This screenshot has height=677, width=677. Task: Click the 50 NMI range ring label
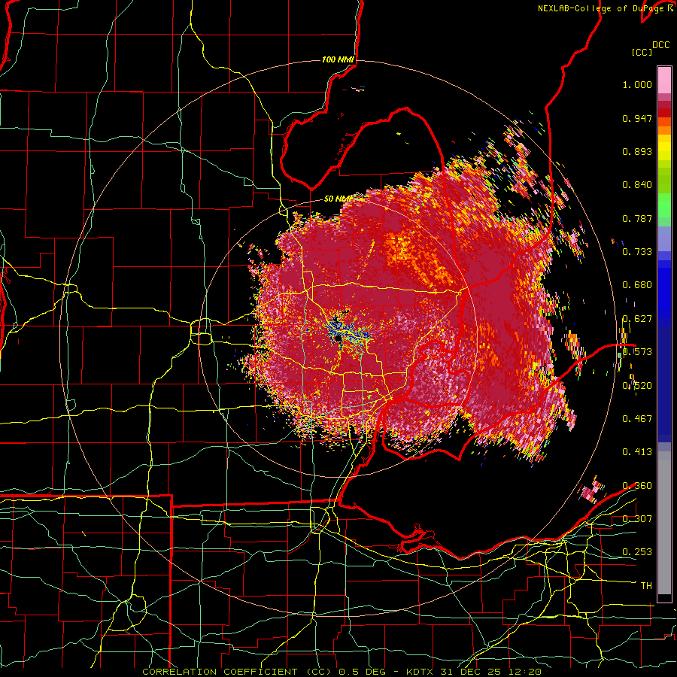point(338,199)
